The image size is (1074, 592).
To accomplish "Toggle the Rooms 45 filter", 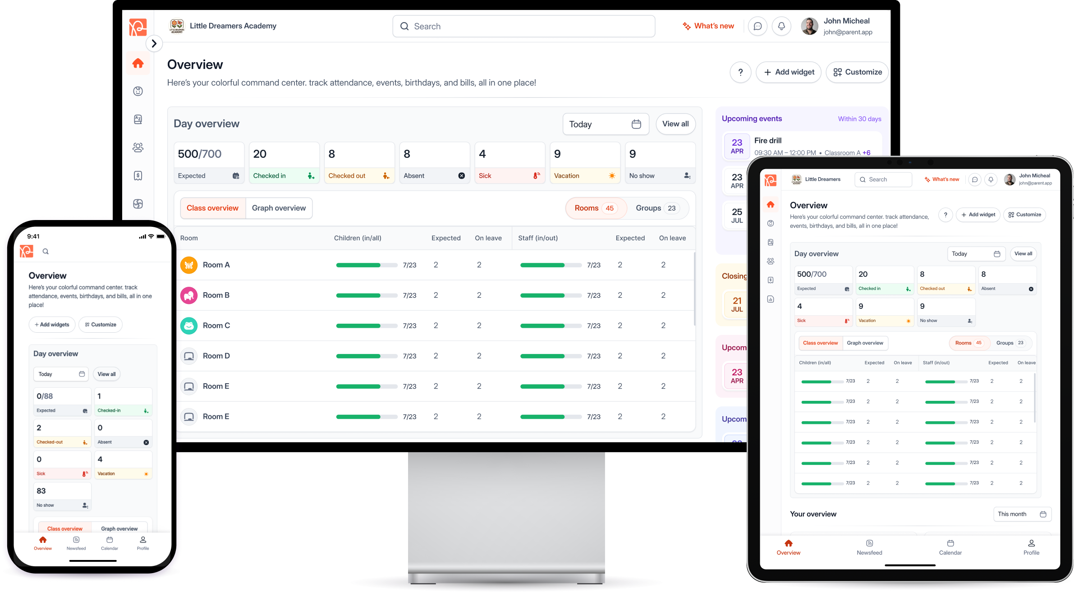I will pyautogui.click(x=596, y=208).
